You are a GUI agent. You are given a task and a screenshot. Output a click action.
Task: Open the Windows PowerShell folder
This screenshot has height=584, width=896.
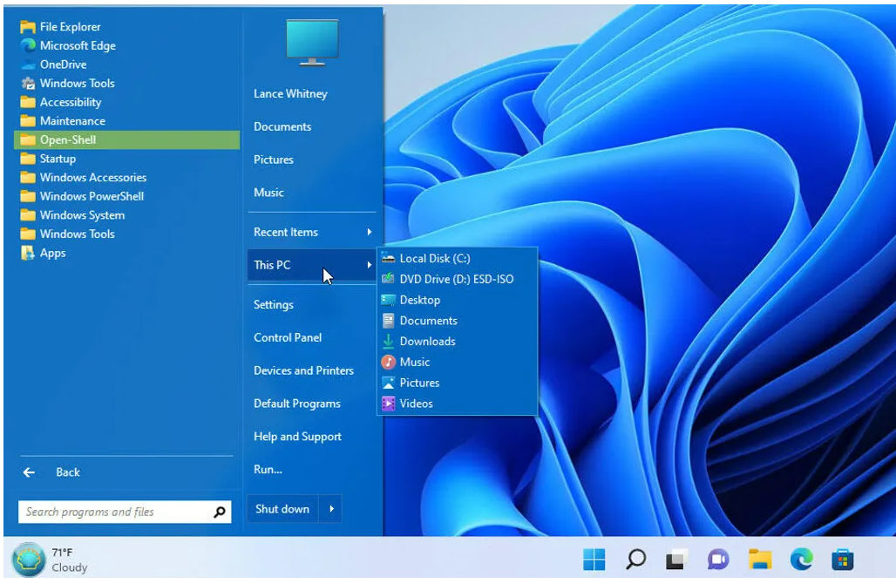click(92, 196)
